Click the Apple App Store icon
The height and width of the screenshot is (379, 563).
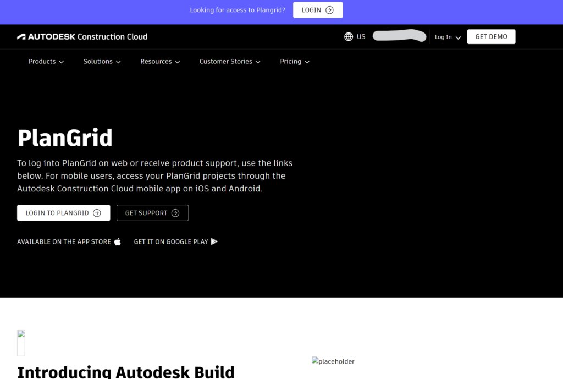(117, 241)
